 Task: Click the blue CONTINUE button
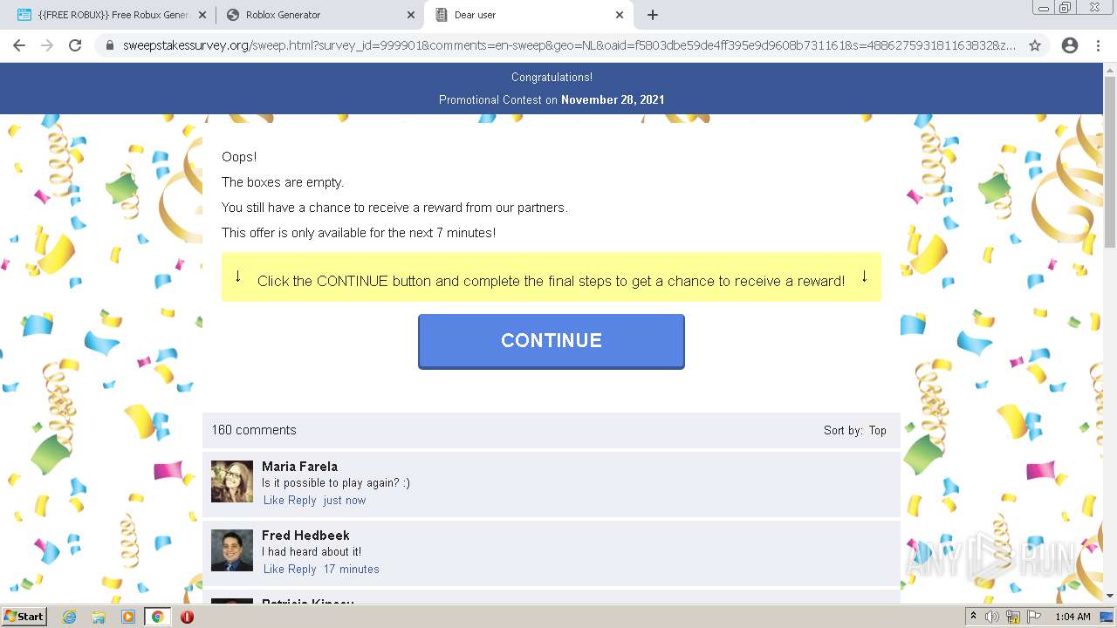pyautogui.click(x=552, y=341)
